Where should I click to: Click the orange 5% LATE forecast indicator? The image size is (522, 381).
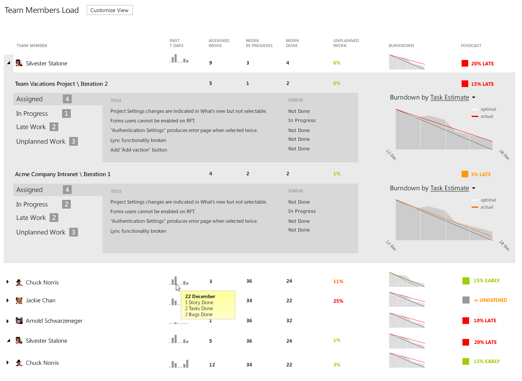click(x=465, y=174)
